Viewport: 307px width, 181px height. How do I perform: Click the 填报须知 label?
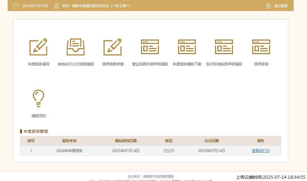(39, 116)
